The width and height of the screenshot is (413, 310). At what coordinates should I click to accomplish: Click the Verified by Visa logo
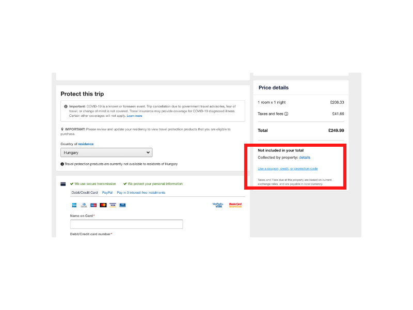[218, 205]
